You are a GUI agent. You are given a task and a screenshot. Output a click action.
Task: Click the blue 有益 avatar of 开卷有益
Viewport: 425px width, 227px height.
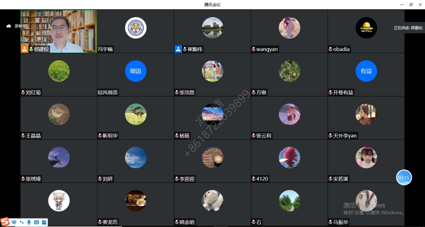[x=366, y=71]
